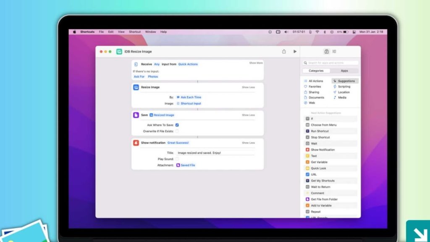Select the Scripting category

coord(343,87)
